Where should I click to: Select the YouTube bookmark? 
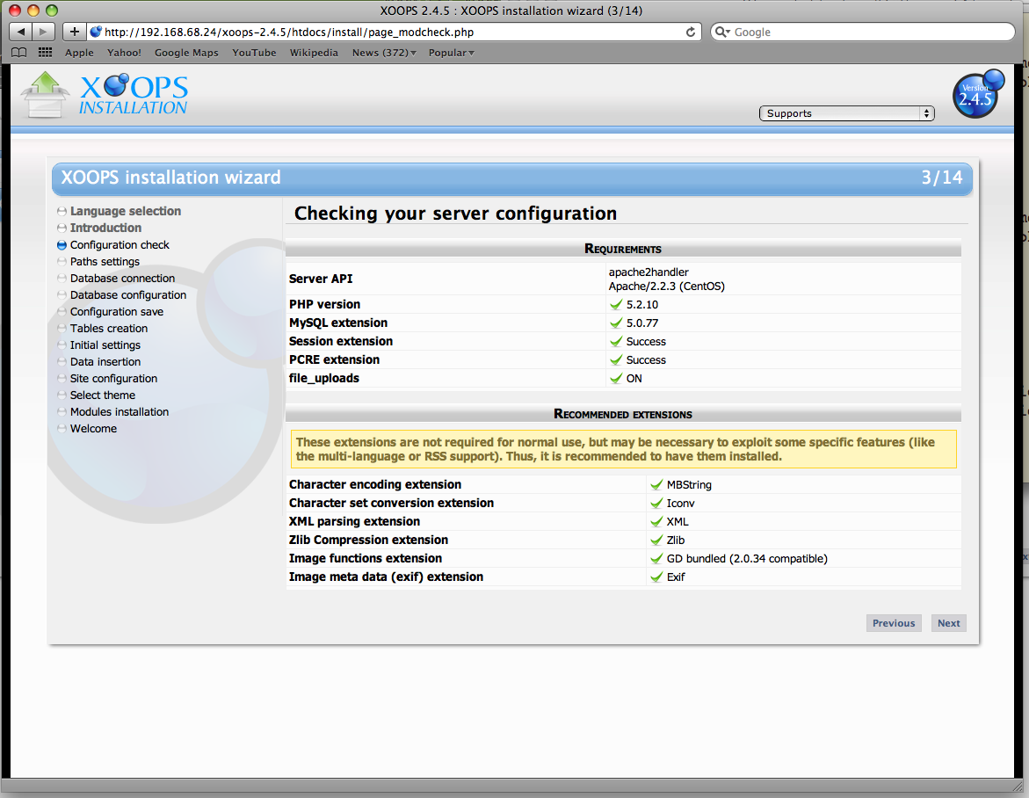(254, 53)
